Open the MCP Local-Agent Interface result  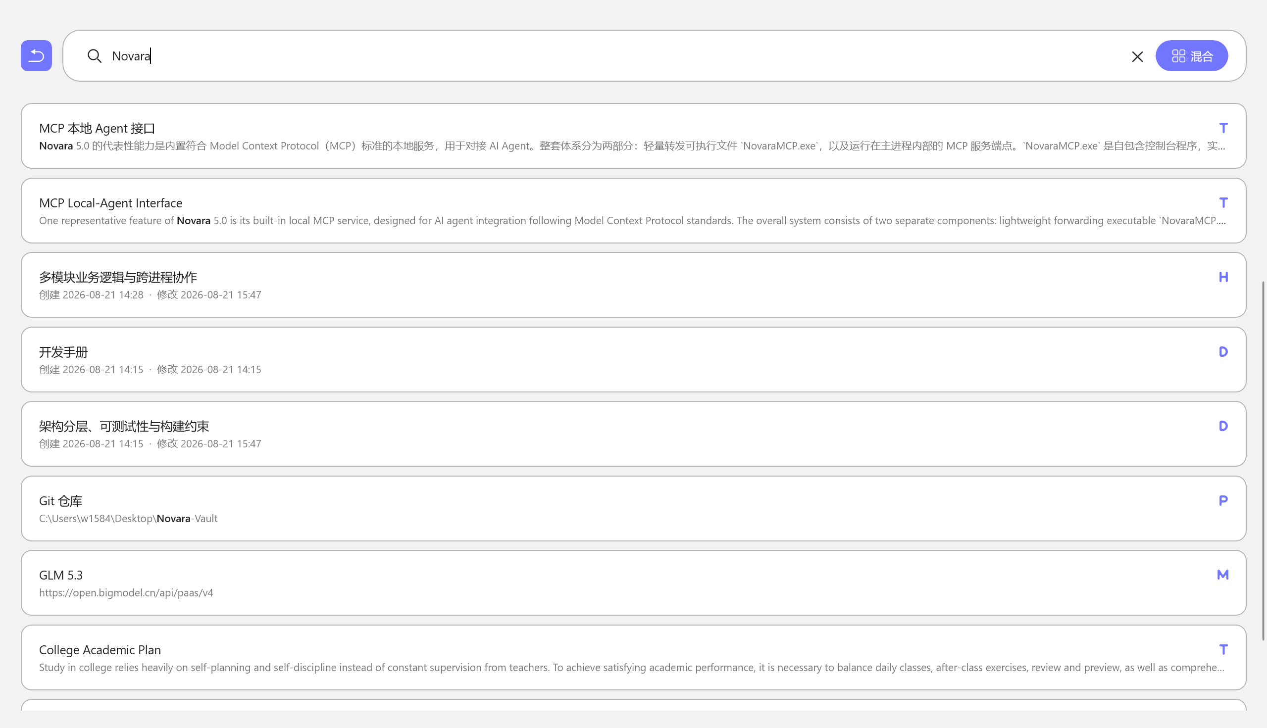[633, 210]
